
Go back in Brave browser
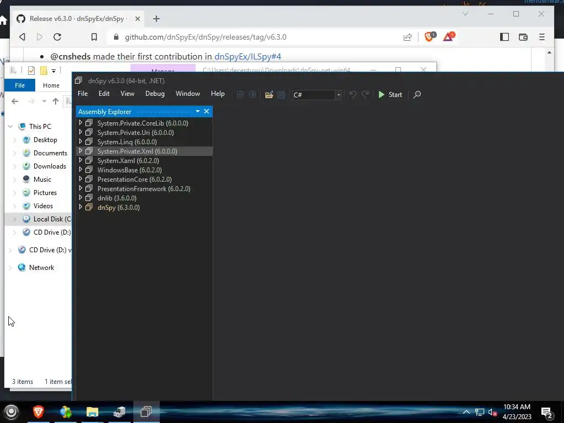point(22,37)
